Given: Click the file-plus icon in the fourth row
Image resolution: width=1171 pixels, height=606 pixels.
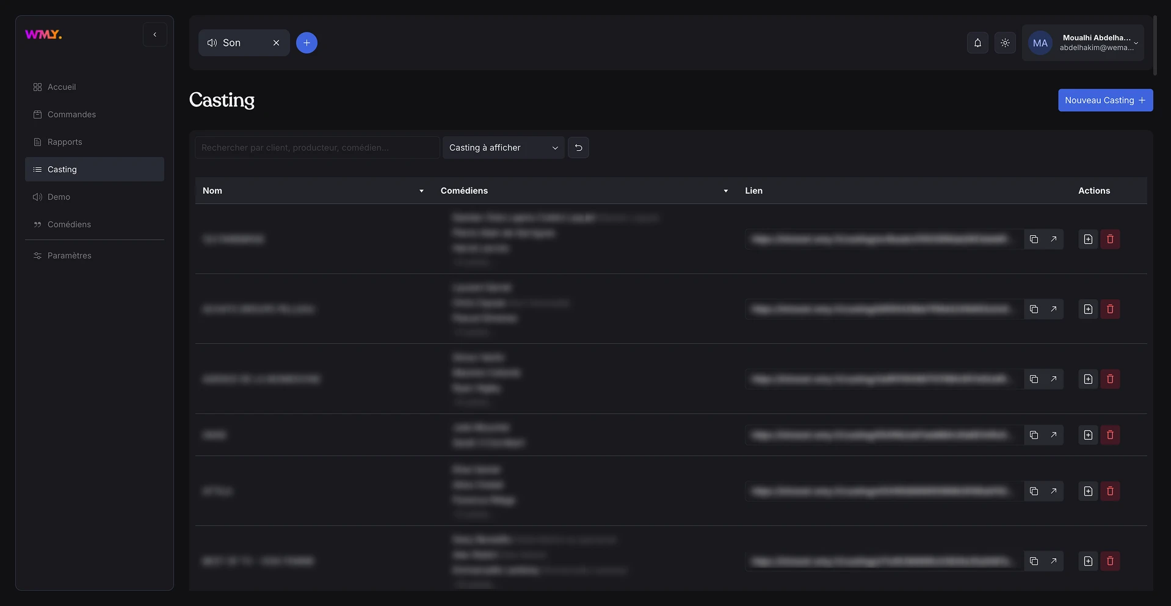Looking at the screenshot, I should pyautogui.click(x=1088, y=435).
